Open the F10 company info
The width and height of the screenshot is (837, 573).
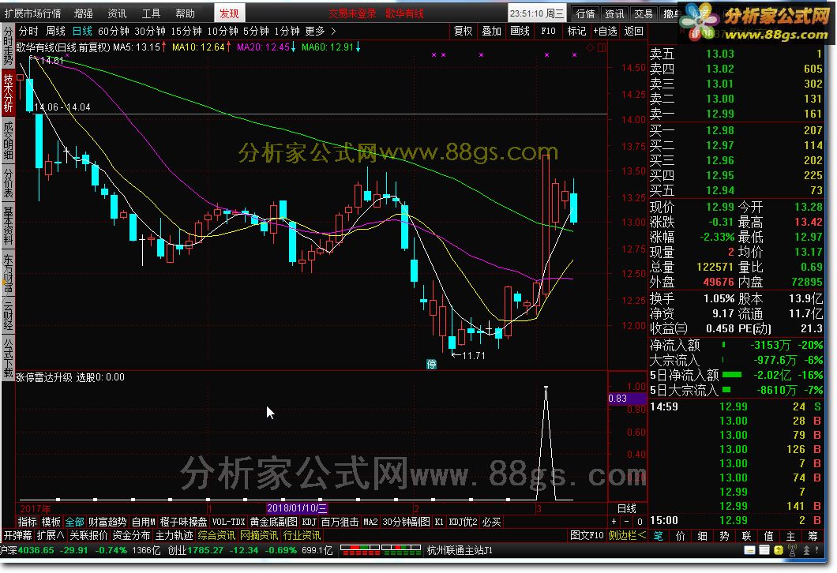coord(548,32)
